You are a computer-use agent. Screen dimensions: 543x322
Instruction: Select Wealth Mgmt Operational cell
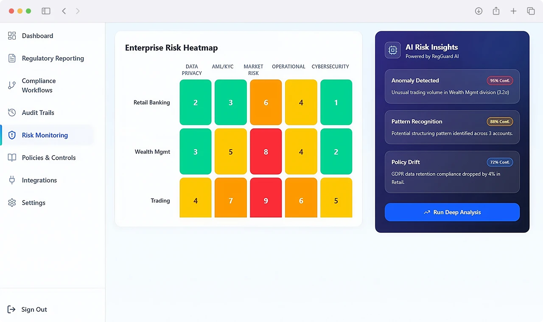click(301, 152)
